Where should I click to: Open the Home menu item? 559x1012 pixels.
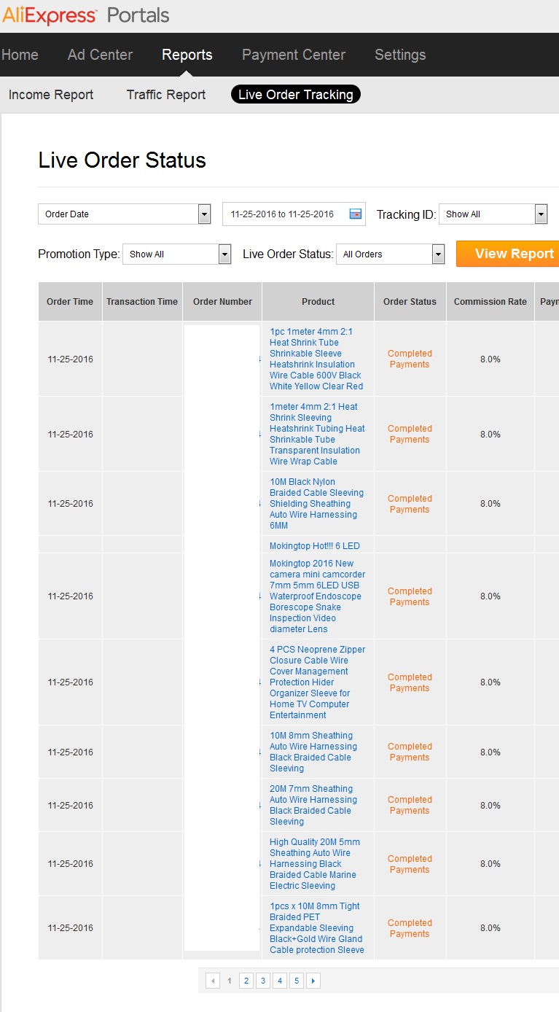(20, 55)
